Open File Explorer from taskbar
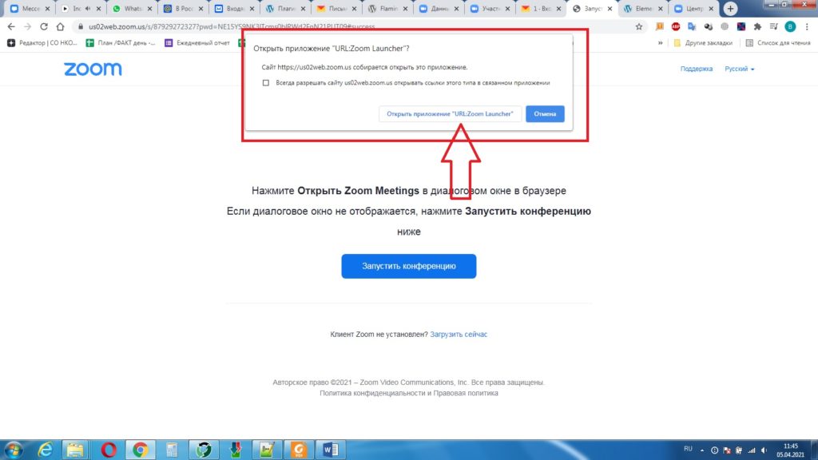 75,450
